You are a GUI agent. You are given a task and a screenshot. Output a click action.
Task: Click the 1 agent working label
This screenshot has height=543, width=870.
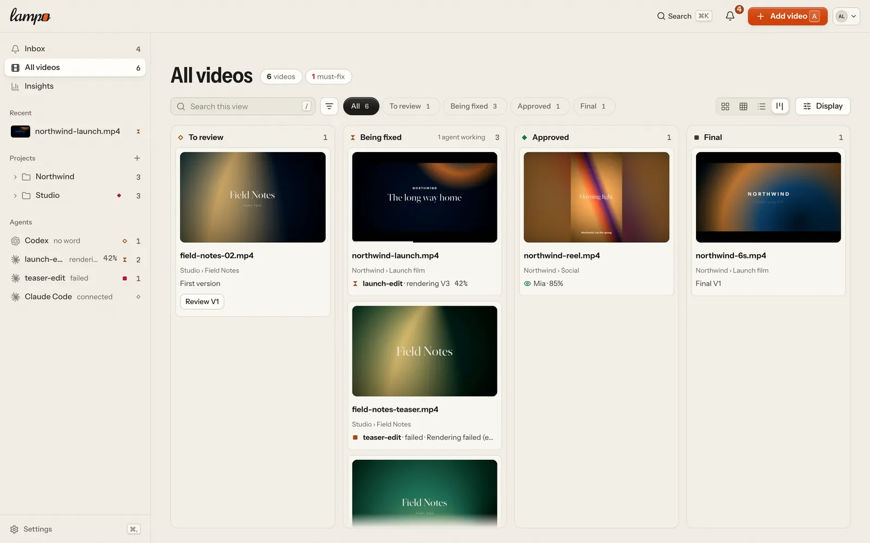[x=461, y=137]
